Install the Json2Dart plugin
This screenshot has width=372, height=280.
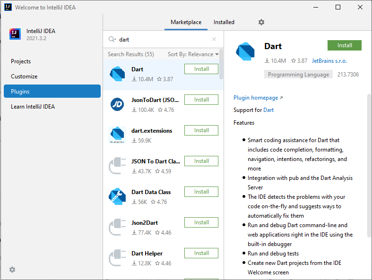point(201,222)
